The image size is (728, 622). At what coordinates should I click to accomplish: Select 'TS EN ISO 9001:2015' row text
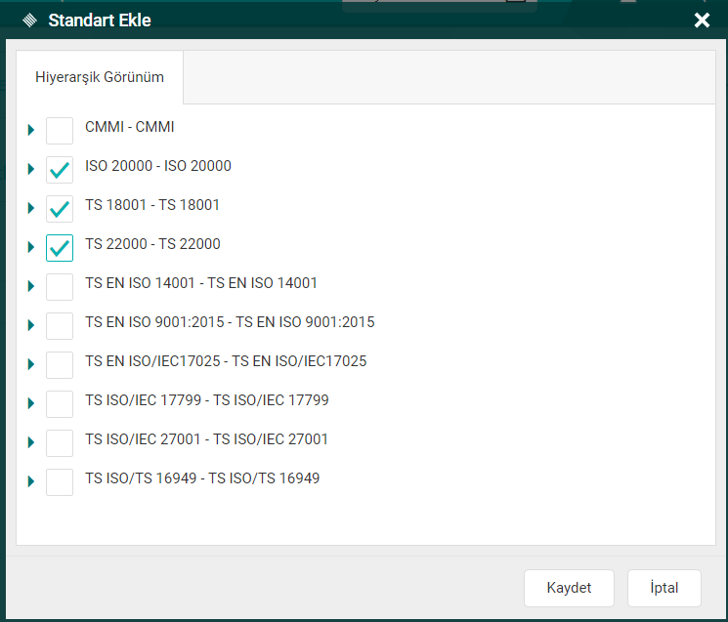tap(230, 321)
